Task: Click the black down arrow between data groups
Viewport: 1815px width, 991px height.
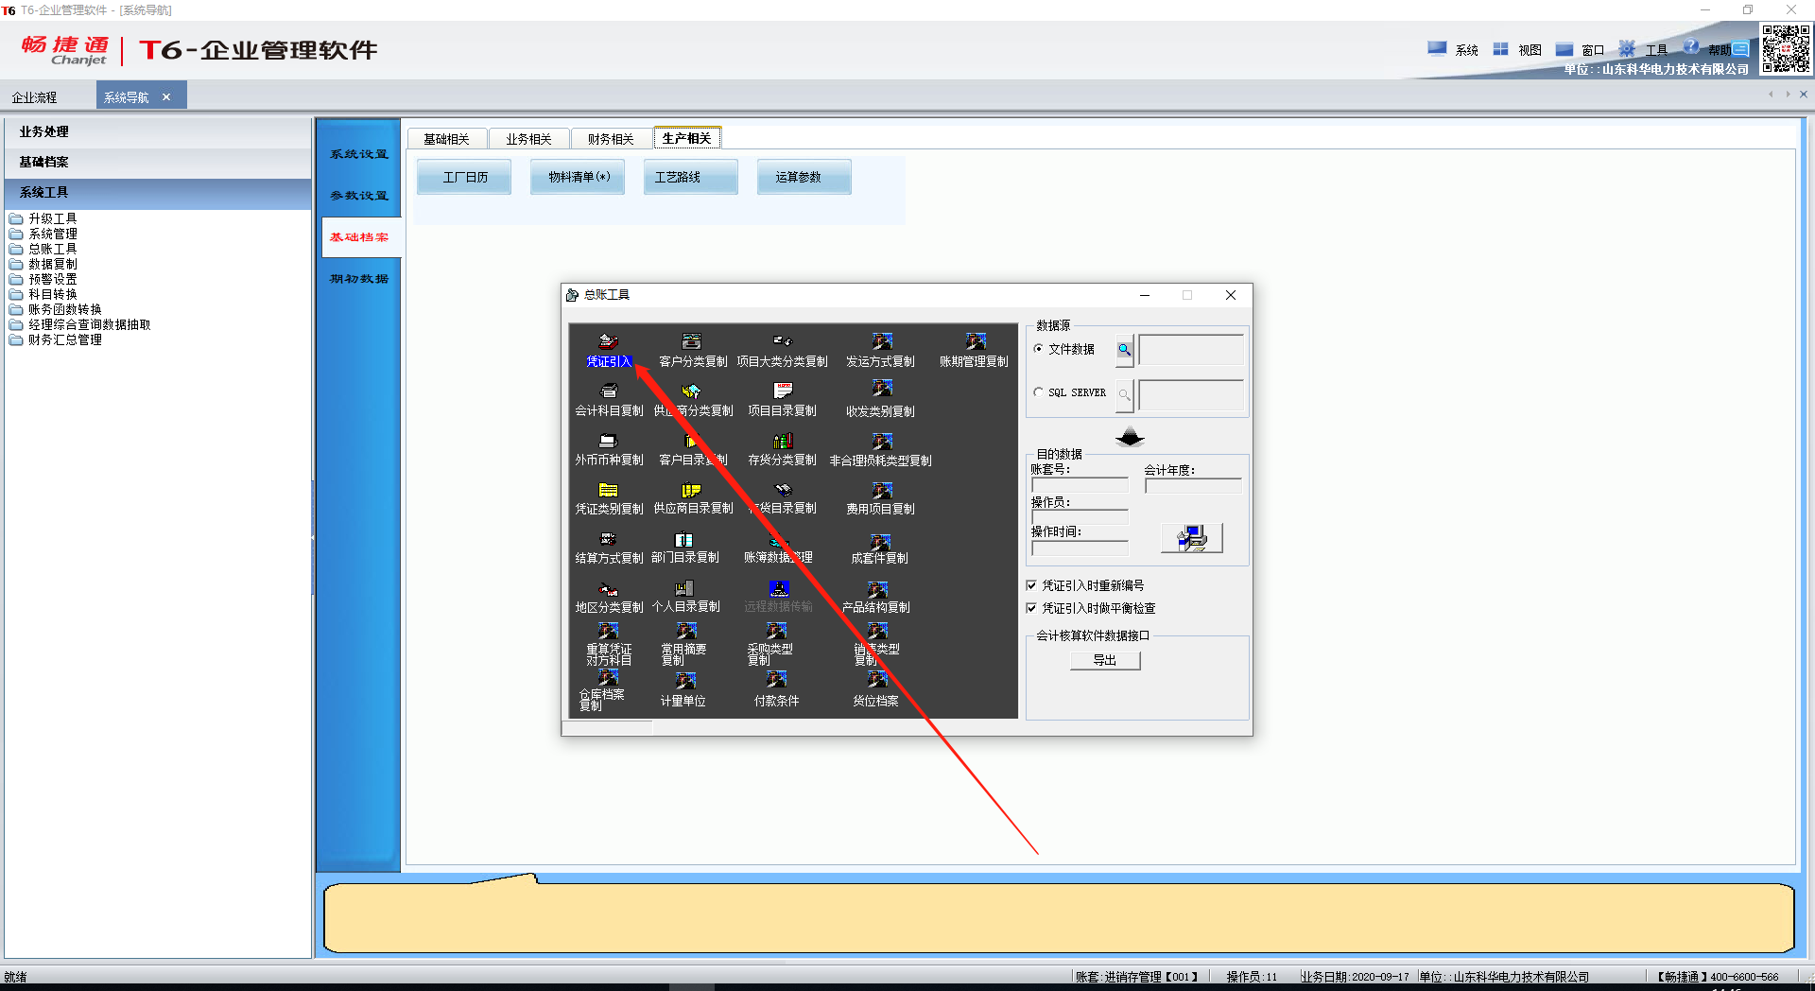Action: click(x=1130, y=437)
